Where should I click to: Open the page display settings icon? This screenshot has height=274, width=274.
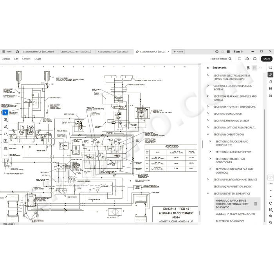270,209
